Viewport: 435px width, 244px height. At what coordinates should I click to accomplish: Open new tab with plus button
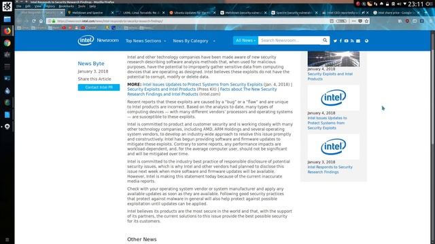[x=426, y=13]
